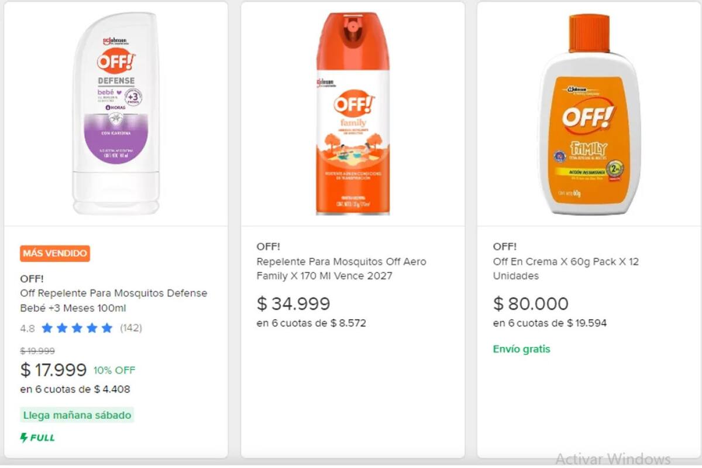Click the (142) reviews count

(x=131, y=328)
